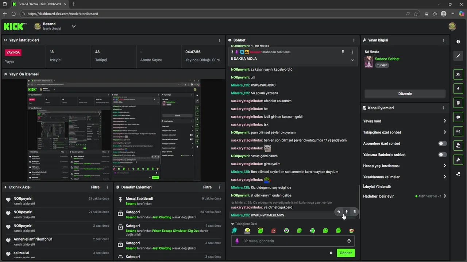Toggle the document mod actions sidebar icon
The height and width of the screenshot is (262, 467).
coord(458,103)
